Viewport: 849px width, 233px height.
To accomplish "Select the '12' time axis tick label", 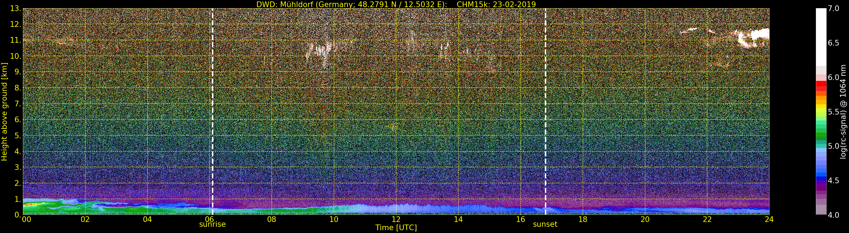I will click(x=396, y=219).
